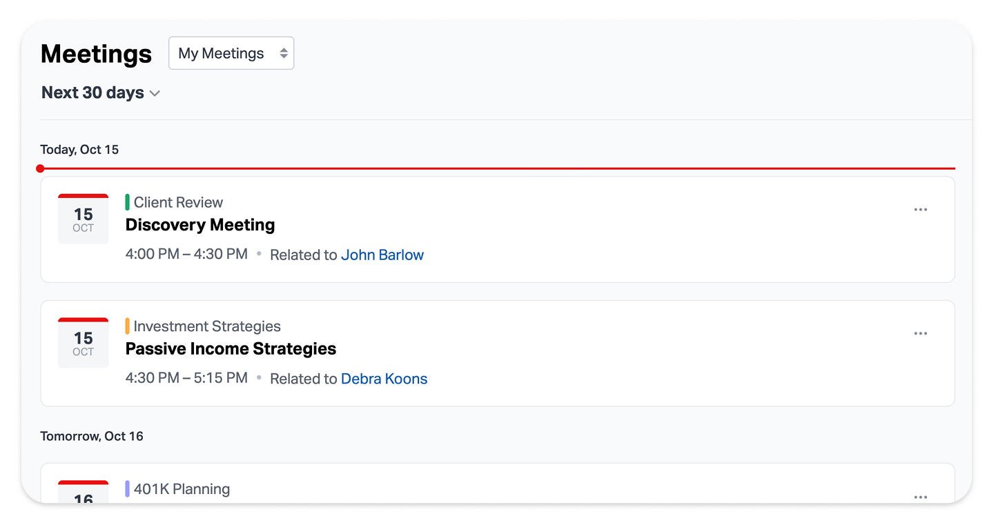This screenshot has height=525, width=994.
Task: Open the ellipsis menu for 401K Planning
Action: [x=920, y=497]
